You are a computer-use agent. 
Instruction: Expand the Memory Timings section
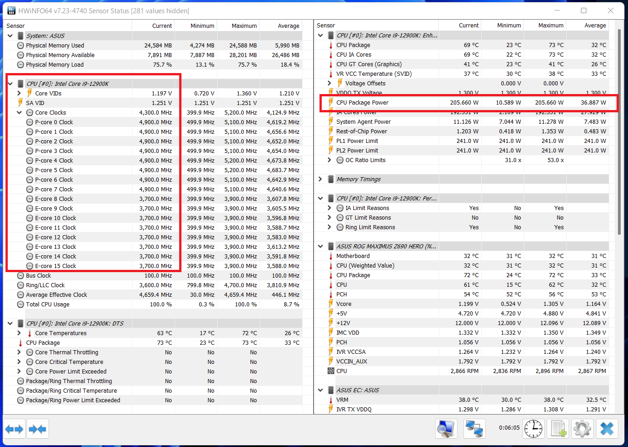(x=320, y=179)
